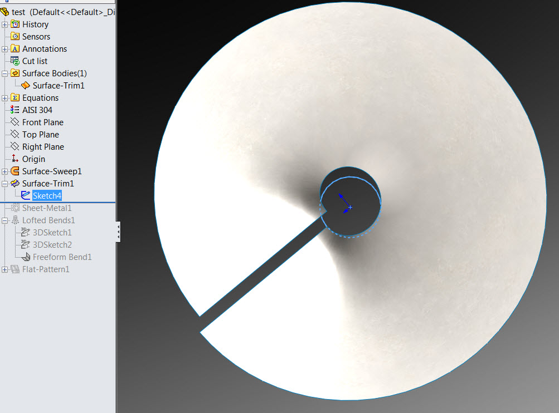Screen dimensions: 559x413
Task: Select the Lofted Bends1 label
Action: pos(48,220)
